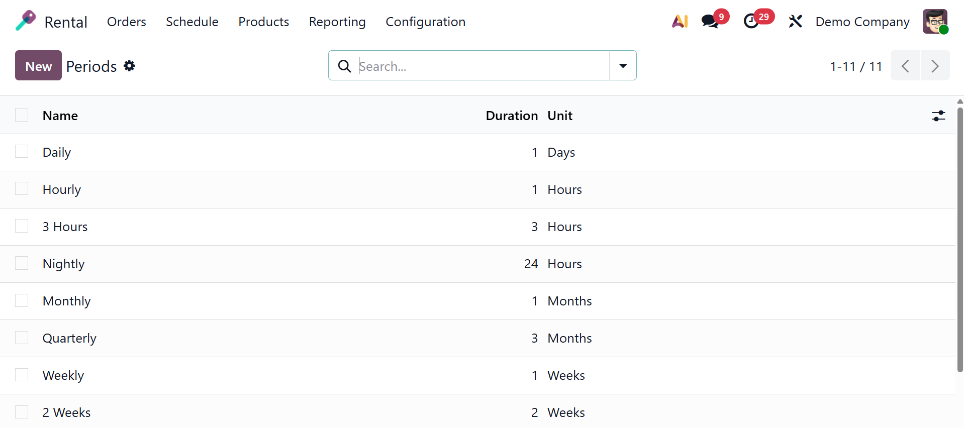Open the Configuration menu
The width and height of the screenshot is (964, 428).
425,22
